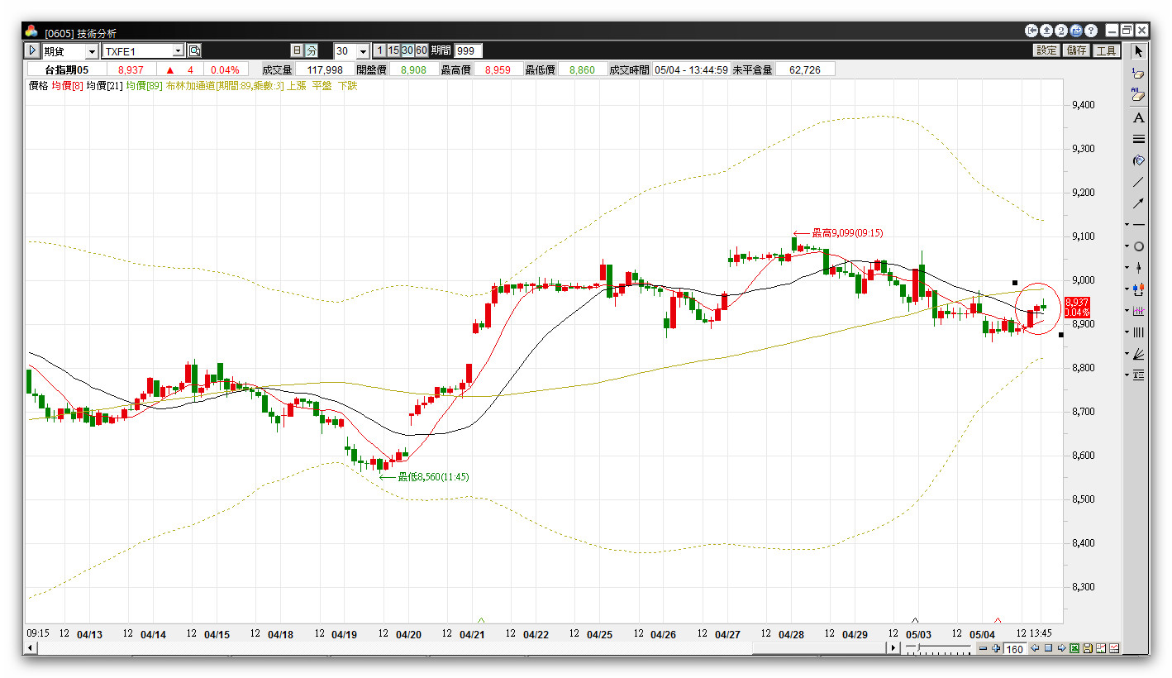
Task: Click the chart-with-volume layout icon
Action: 1101,649
